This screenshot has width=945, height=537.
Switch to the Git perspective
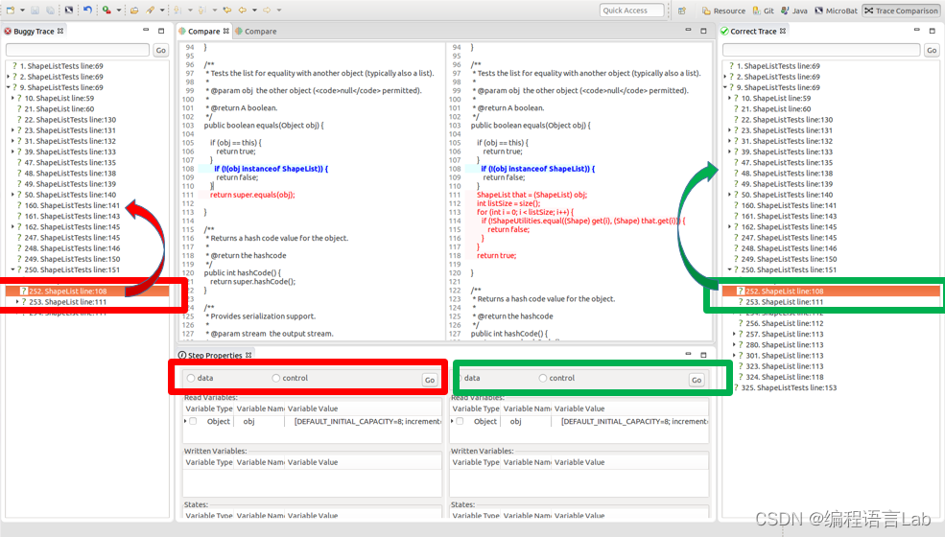coord(763,11)
